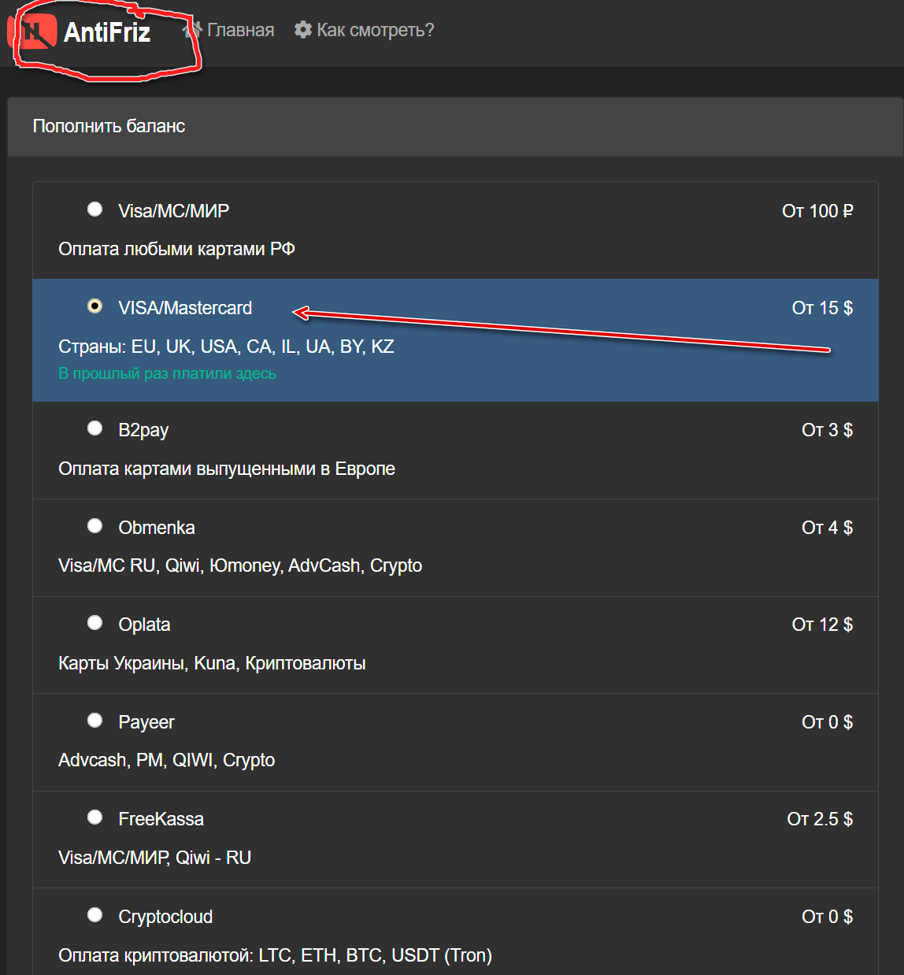Click Cryptocloud's 'От 0 $' amount
The width and height of the screenshot is (904, 975).
(x=827, y=917)
